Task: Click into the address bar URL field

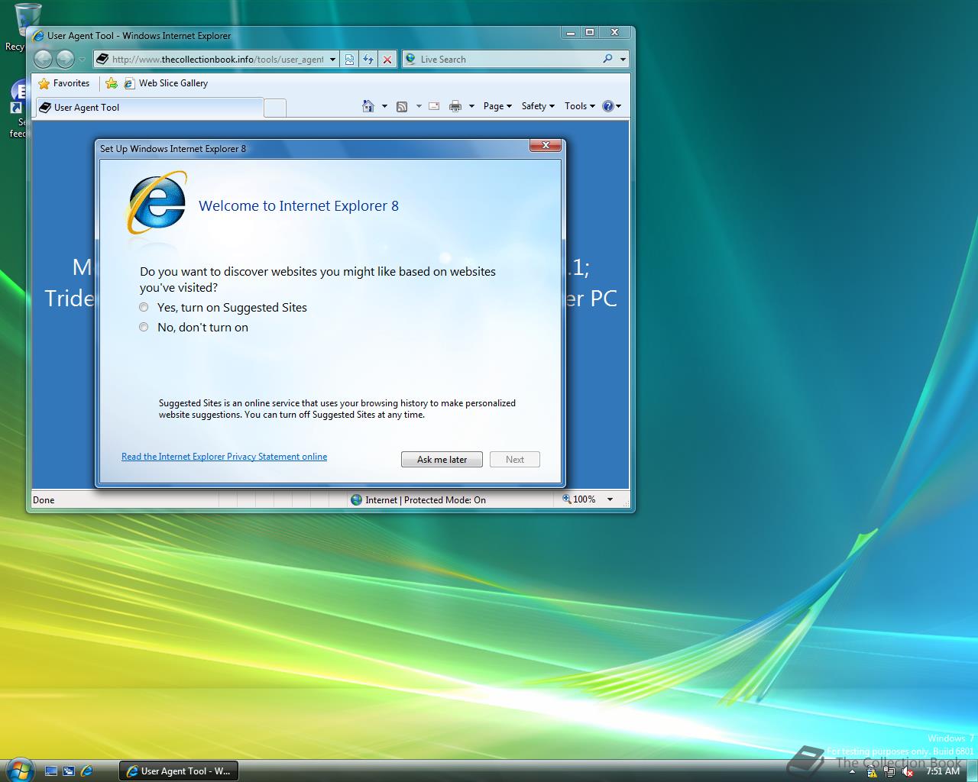Action: coord(218,59)
